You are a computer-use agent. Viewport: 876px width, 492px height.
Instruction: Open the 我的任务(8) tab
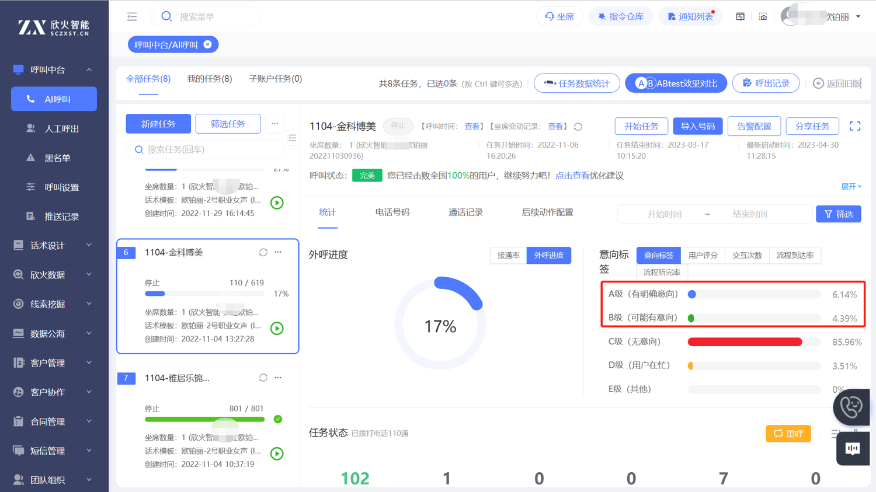(209, 79)
